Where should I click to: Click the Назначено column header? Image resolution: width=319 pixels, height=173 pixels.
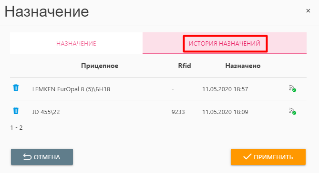click(x=243, y=66)
